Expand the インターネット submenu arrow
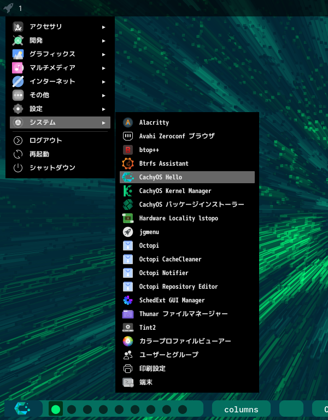Viewport: 328px width, 420px height. [x=104, y=81]
